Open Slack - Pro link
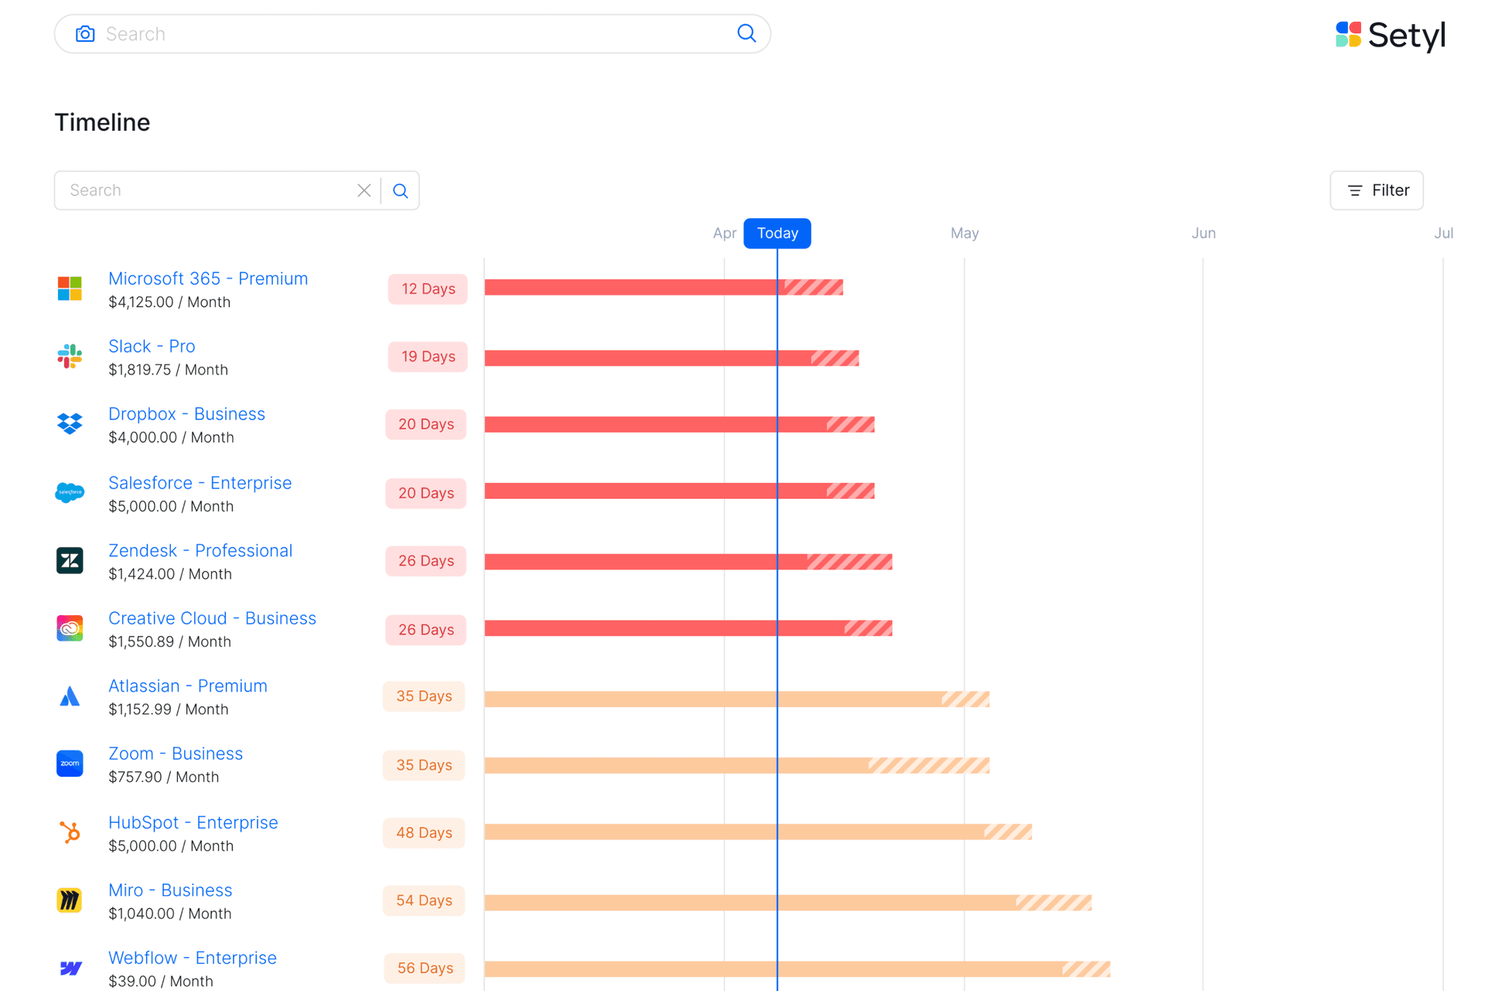Viewport: 1485px width, 991px height. tap(152, 346)
